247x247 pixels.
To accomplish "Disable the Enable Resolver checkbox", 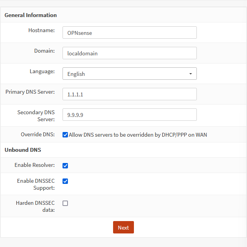I will pyautogui.click(x=65, y=165).
